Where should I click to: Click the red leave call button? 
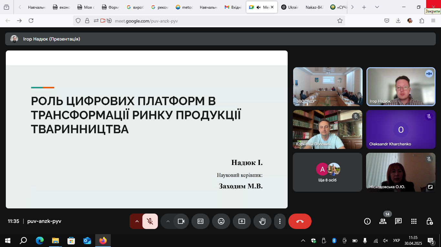pos(300,221)
